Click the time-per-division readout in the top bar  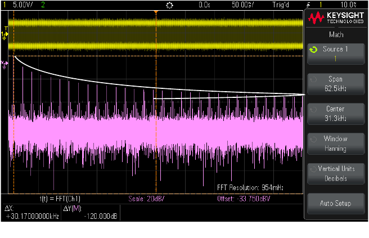(x=242, y=5)
